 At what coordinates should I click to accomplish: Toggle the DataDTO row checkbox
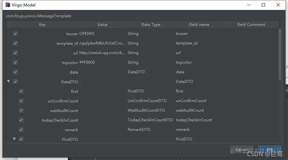[15, 82]
